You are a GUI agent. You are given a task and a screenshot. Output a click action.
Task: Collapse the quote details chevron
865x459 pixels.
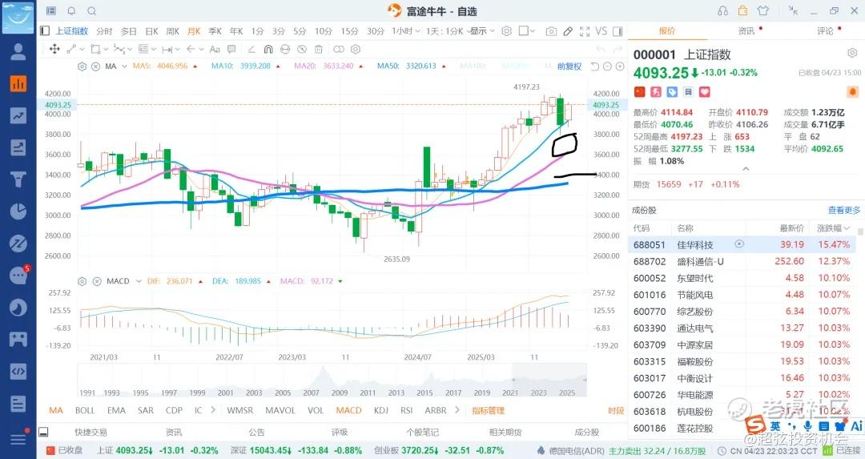tap(746, 169)
